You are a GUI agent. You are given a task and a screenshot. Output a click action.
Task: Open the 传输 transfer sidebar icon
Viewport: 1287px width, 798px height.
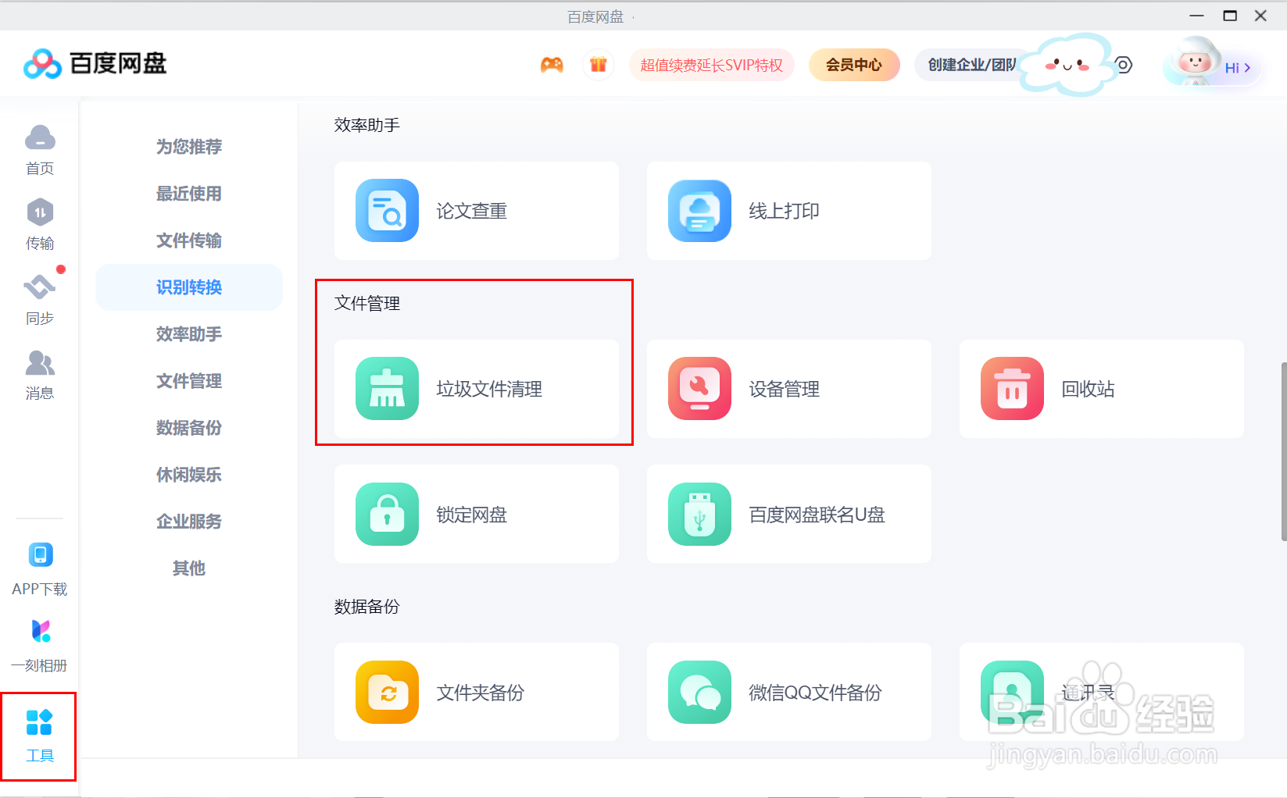point(40,212)
